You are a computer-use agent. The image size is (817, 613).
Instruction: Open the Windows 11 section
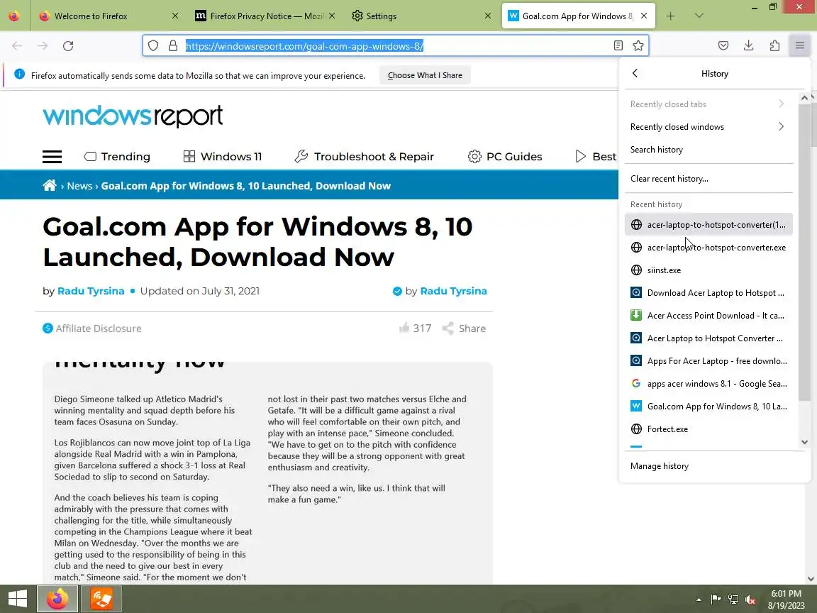[x=223, y=156]
